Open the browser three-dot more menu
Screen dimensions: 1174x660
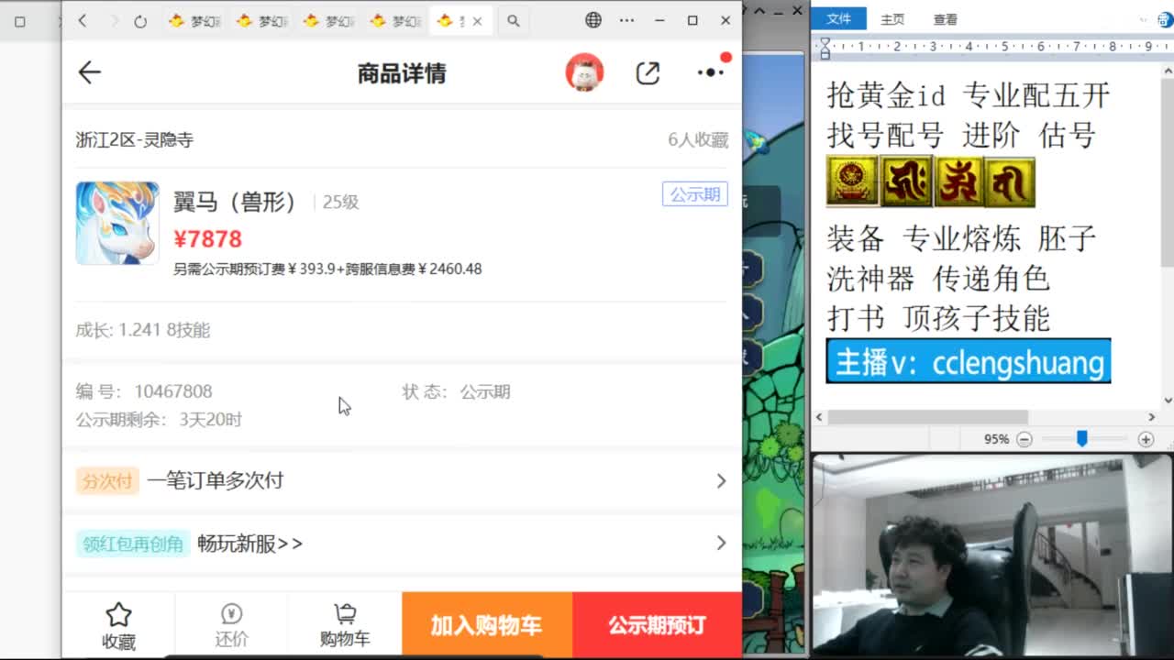(x=626, y=20)
